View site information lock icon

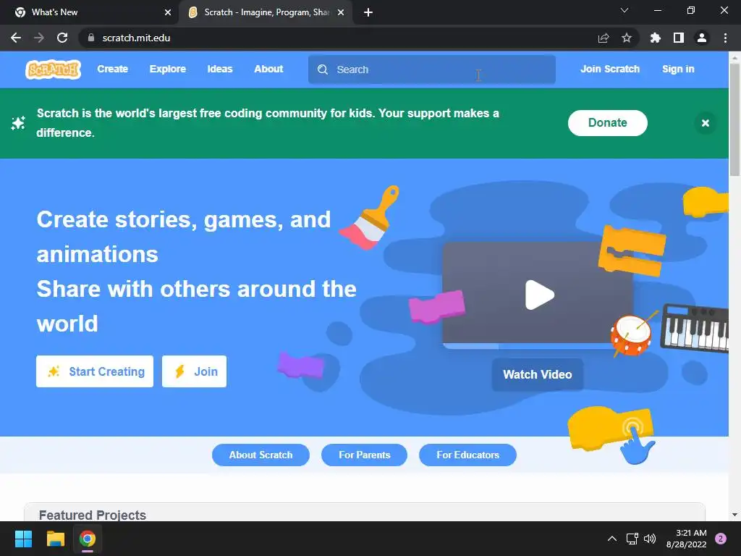(x=91, y=38)
